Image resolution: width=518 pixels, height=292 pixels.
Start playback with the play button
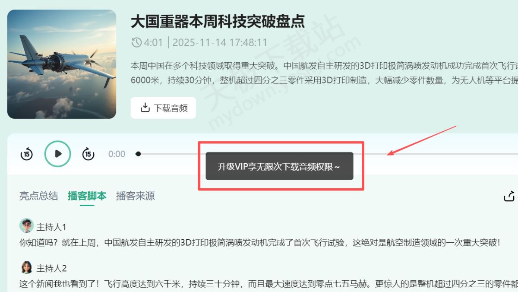click(58, 154)
